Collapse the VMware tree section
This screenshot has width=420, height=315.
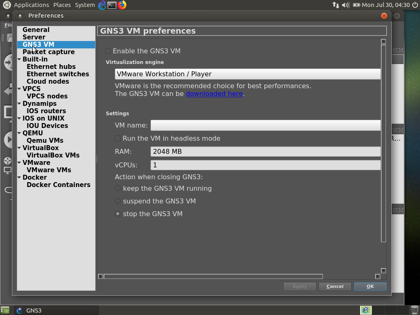tap(19, 162)
